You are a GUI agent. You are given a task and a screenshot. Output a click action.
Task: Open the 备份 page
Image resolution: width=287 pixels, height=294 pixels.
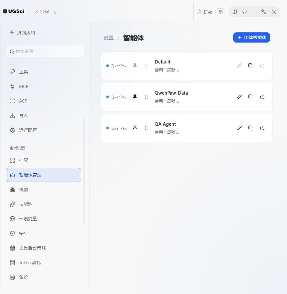pyautogui.click(x=43, y=277)
